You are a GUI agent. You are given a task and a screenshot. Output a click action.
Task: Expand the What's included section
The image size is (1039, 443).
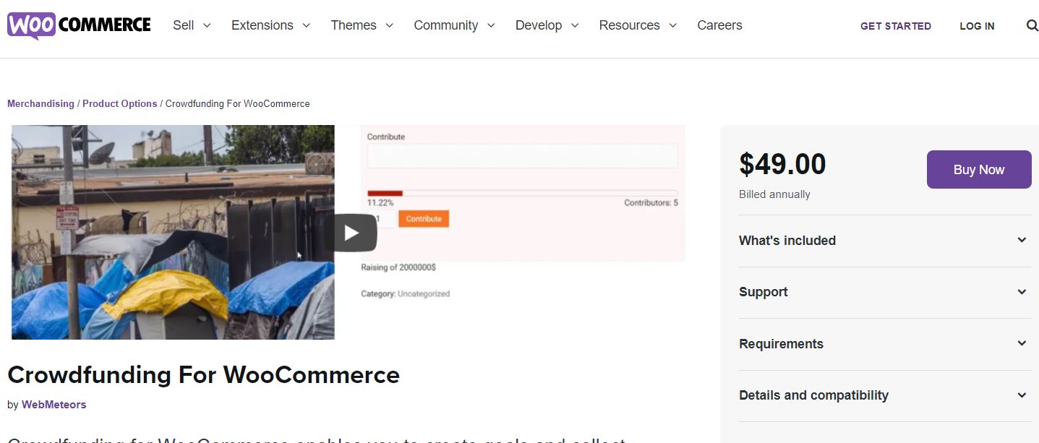tap(885, 241)
